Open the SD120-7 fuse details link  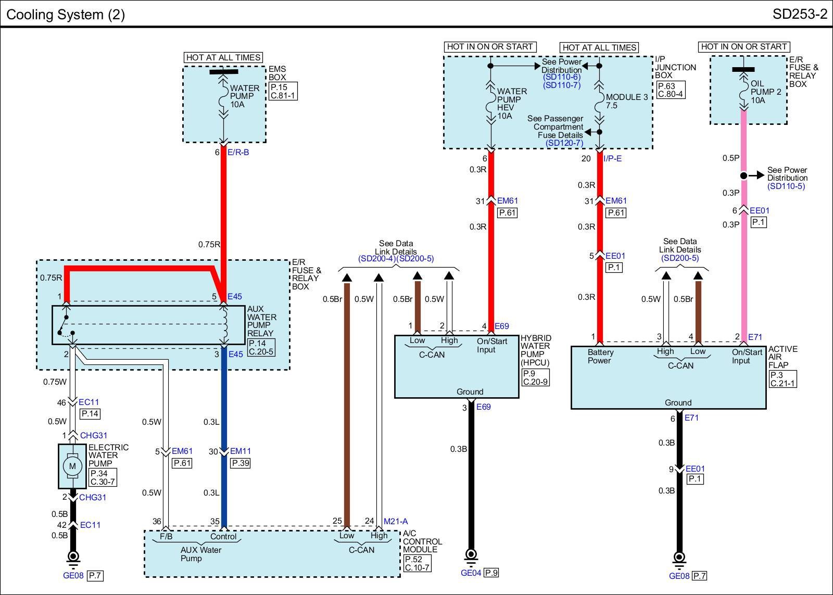coord(564,143)
